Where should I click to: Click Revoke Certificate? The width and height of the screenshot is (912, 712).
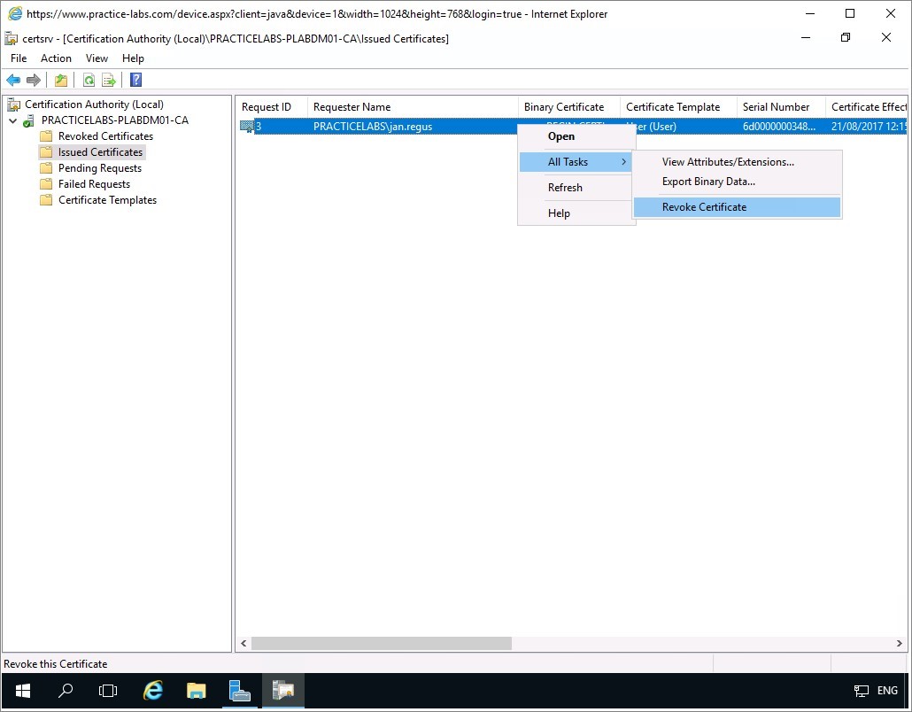[x=737, y=207]
